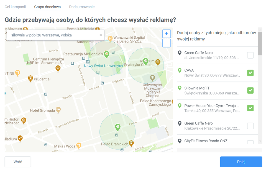The width and height of the screenshot is (266, 169).
Task: Click the places list scrollbar thumb
Action: [260, 43]
